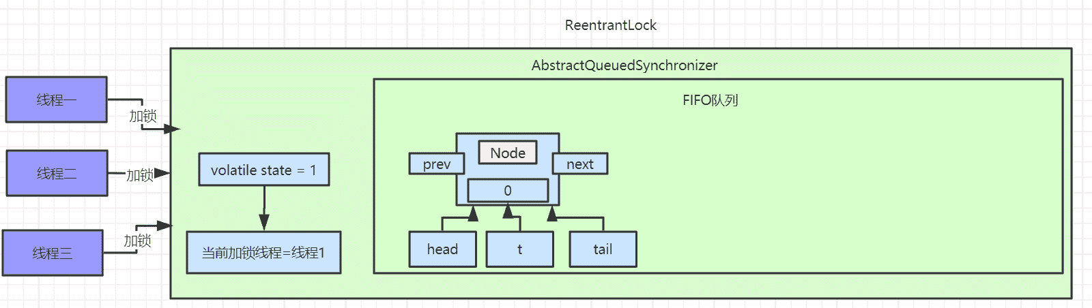Viewport: 1092px width, 308px height.
Task: Select the 线程三 thread box
Action: [x=53, y=253]
